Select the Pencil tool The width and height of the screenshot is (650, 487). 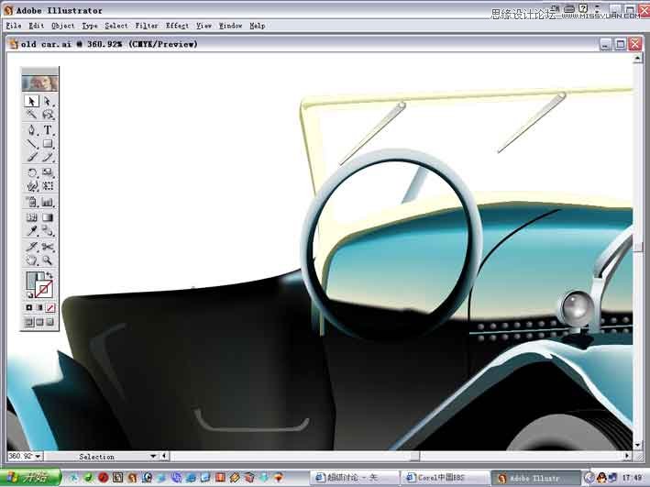[48, 157]
